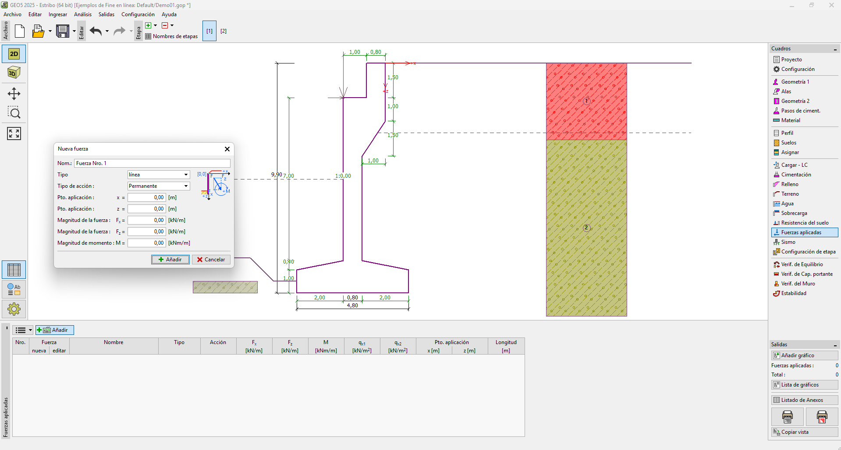Screen dimensions: 841x450
Task: Click the moment M magnitude field
Action: click(147, 243)
